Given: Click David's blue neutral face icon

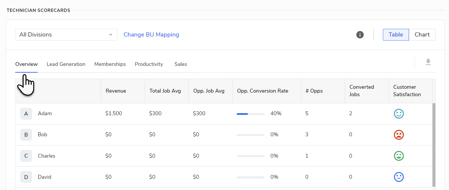Looking at the screenshot, I should coord(399,177).
